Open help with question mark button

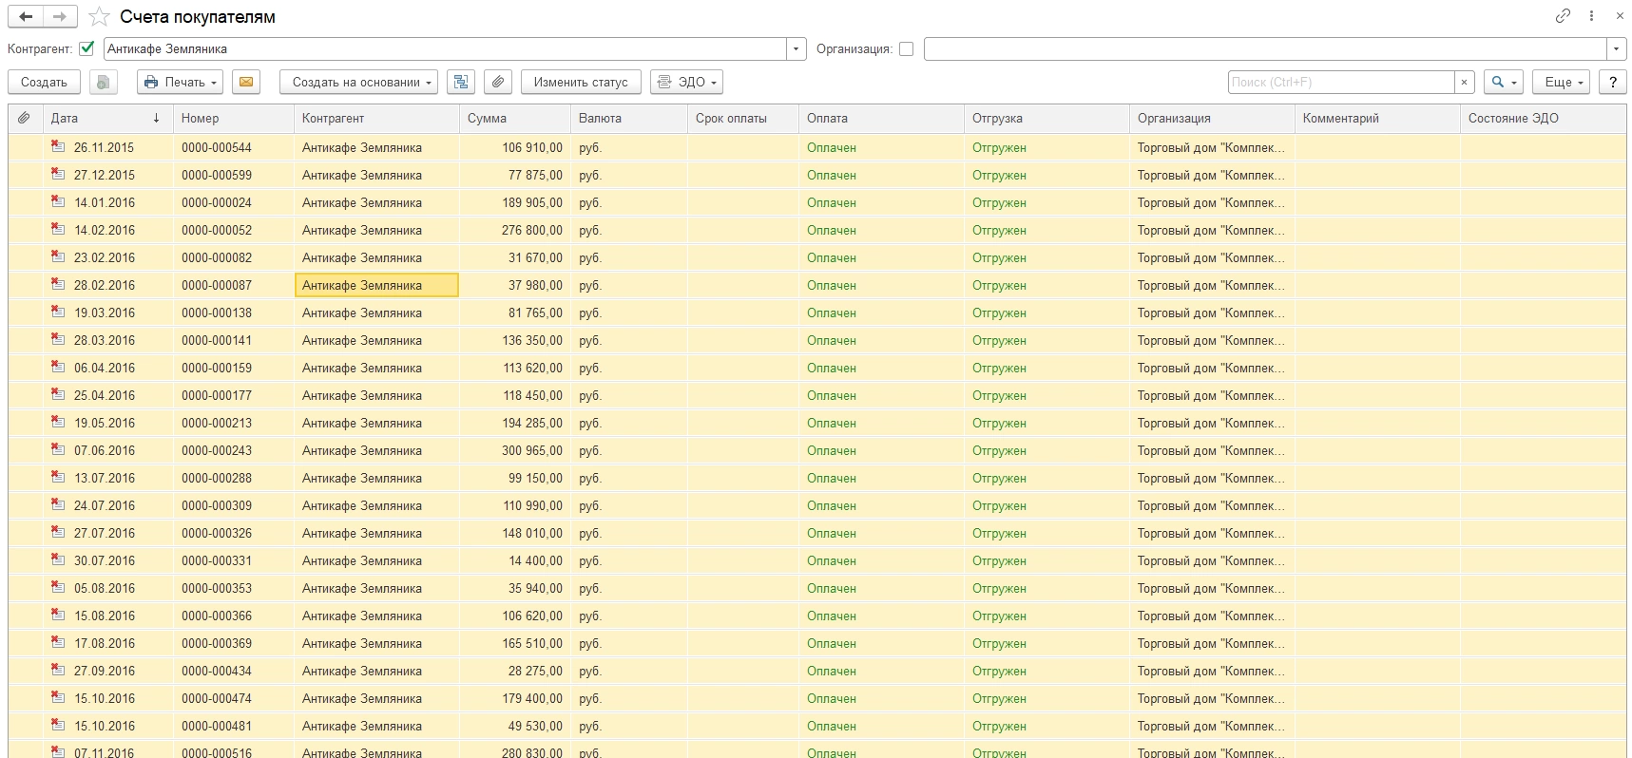[1612, 83]
